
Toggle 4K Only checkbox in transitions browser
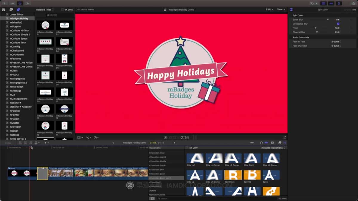click(187, 148)
